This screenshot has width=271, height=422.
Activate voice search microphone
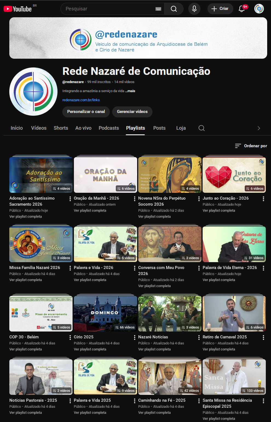click(194, 9)
